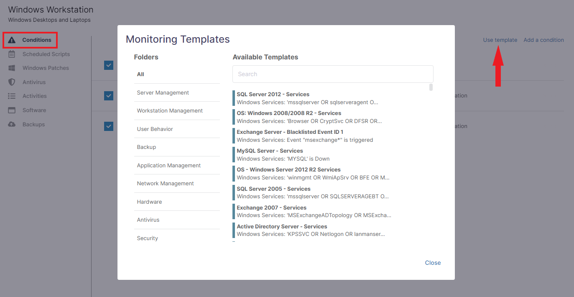Click the Add a condition link

(543, 40)
